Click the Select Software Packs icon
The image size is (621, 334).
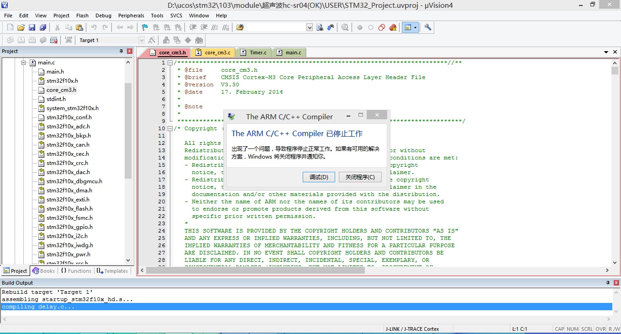coord(188,40)
